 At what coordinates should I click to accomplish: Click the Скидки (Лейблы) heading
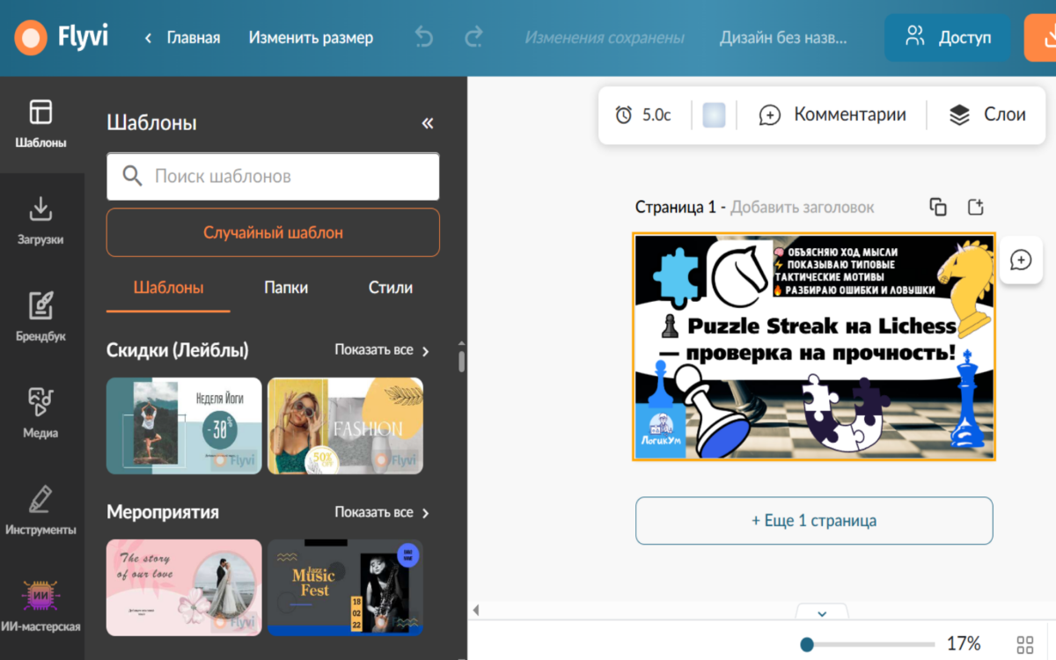[178, 350]
